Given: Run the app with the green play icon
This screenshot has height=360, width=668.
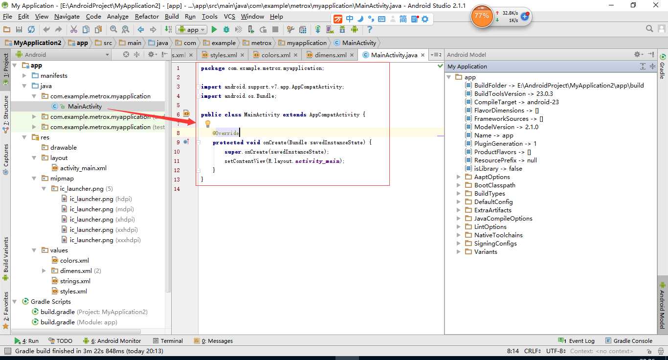Looking at the screenshot, I should 214,30.
